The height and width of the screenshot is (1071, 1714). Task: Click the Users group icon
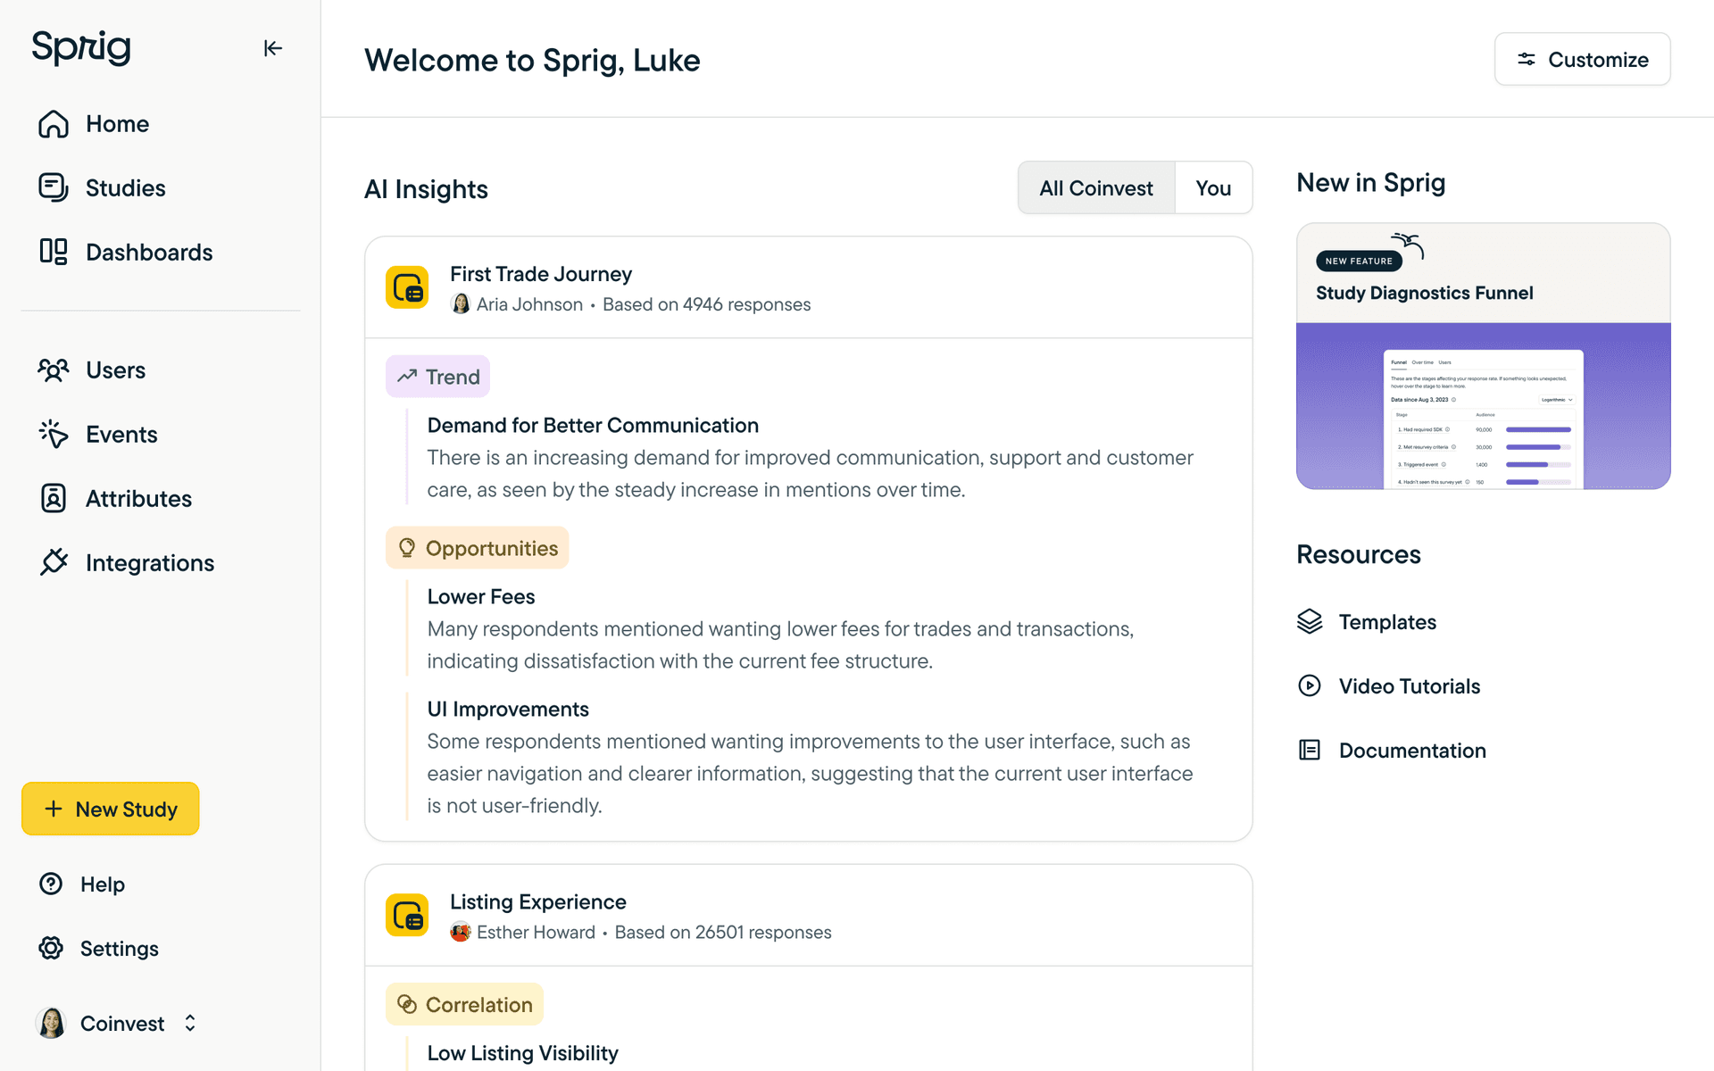54,369
